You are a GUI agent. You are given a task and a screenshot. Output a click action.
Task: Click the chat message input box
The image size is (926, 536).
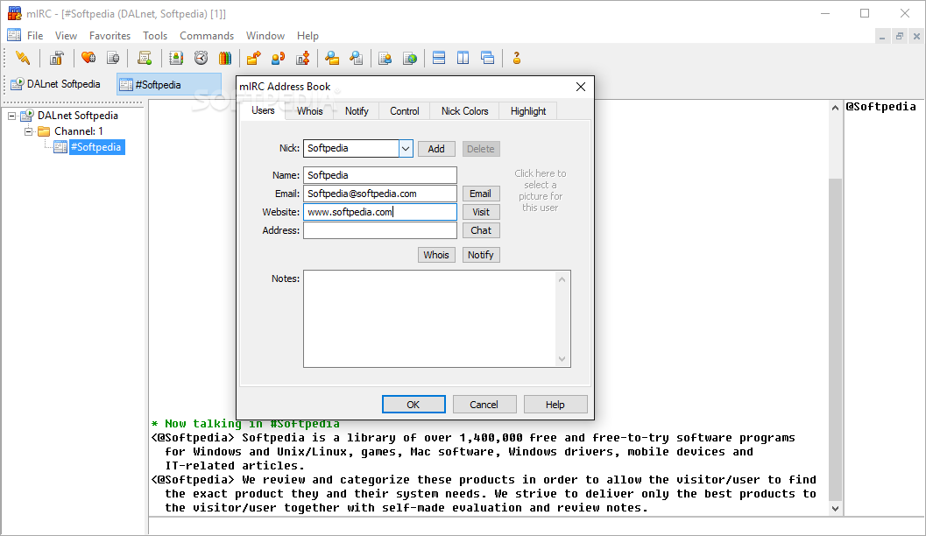[536, 526]
